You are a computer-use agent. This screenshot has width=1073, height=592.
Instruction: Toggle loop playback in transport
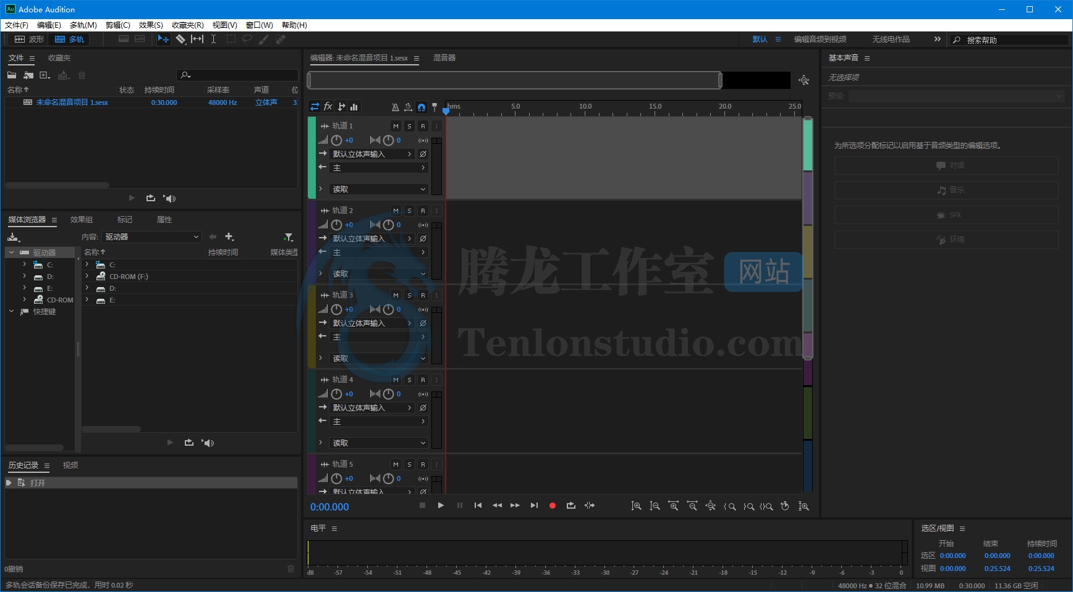point(571,506)
